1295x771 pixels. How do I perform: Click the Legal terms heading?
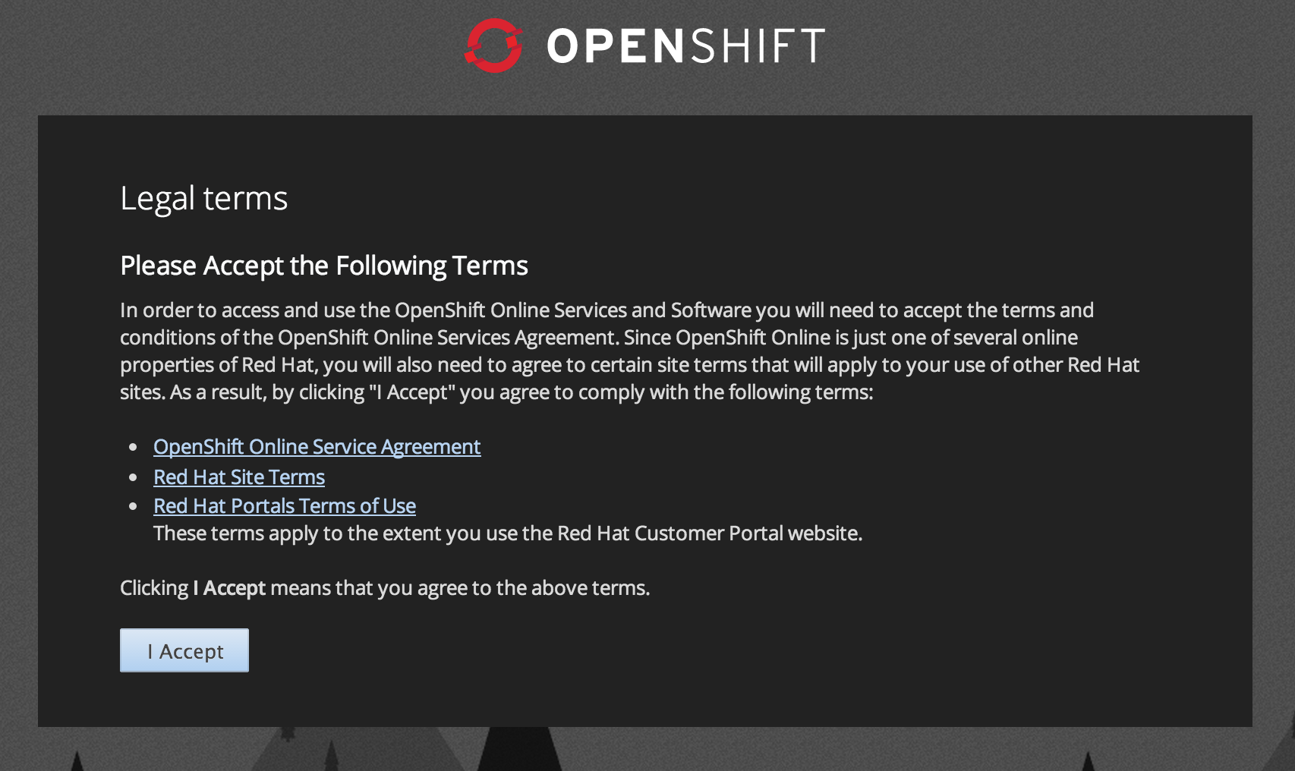tap(203, 199)
